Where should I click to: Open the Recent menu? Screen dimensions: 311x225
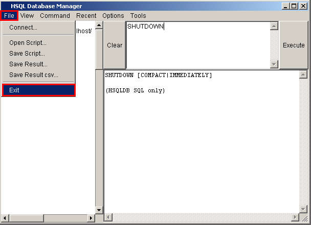(x=86, y=16)
